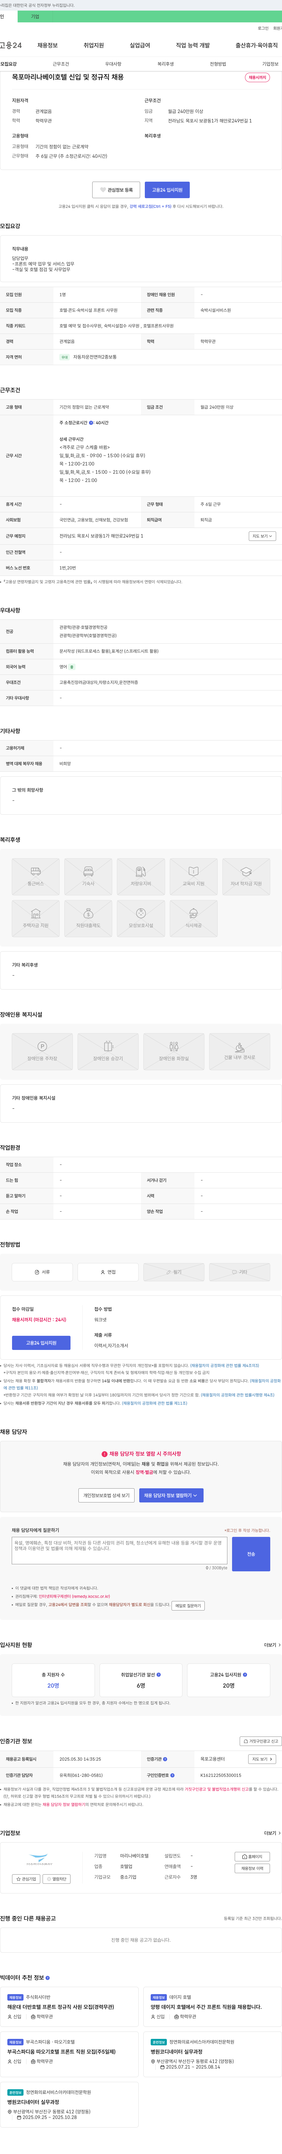
Task: Click the 차량유지비 welfare icon
Action: click(141, 876)
